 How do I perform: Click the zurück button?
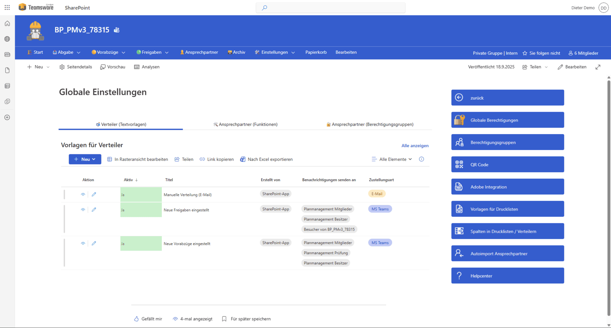(x=507, y=98)
